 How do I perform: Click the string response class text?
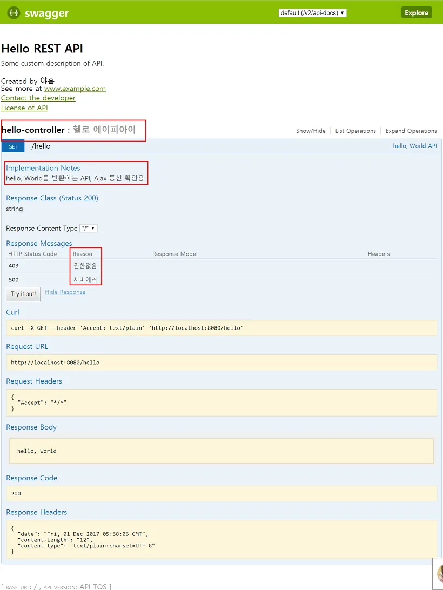pos(14,209)
